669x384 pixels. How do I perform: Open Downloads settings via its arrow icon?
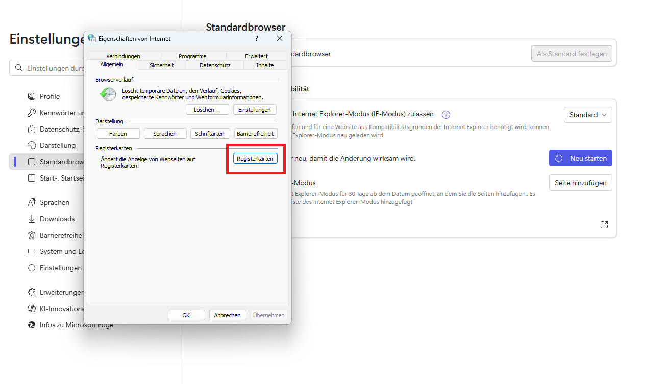click(31, 219)
